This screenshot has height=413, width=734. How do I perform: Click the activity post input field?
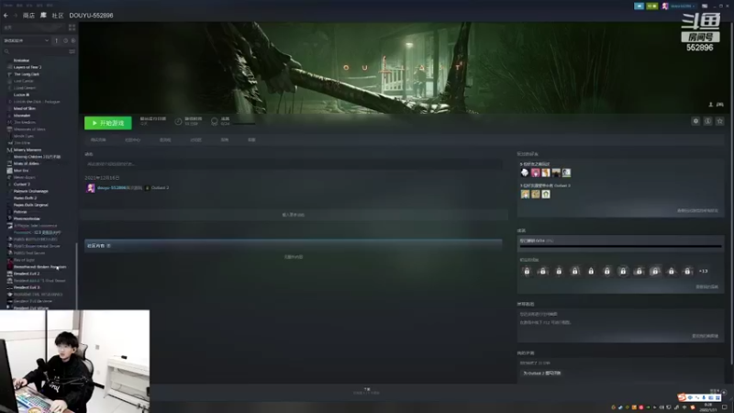pyautogui.click(x=294, y=164)
